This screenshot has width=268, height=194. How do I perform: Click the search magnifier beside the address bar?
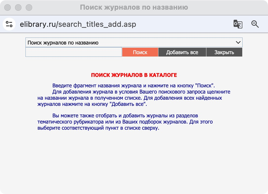(x=255, y=24)
